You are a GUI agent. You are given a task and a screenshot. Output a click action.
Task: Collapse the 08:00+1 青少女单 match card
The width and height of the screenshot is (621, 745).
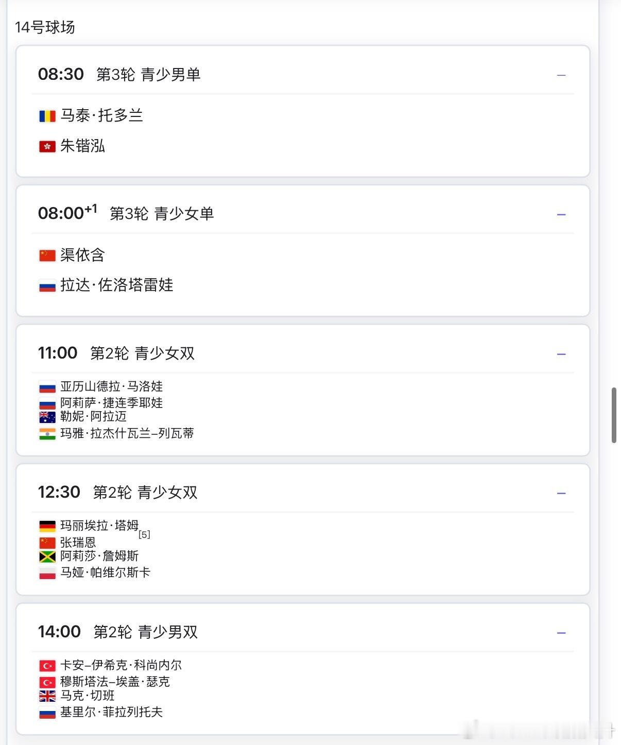pyautogui.click(x=561, y=214)
